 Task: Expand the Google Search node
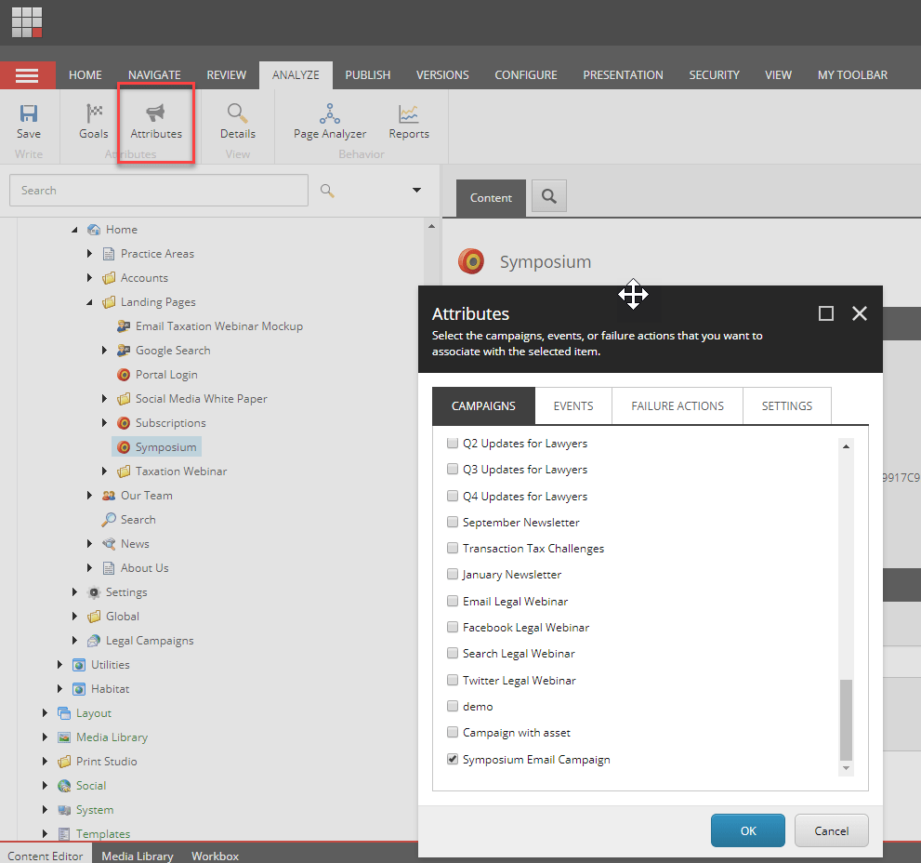[104, 351]
